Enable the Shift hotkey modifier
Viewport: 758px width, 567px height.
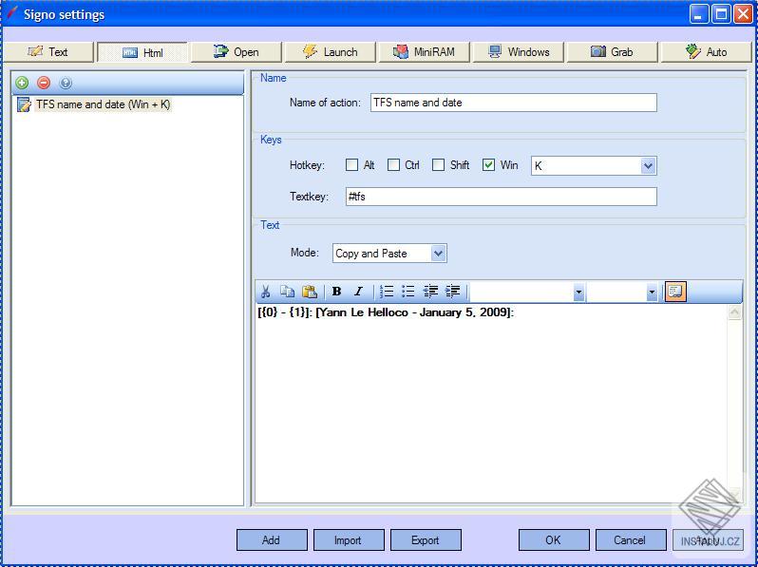tap(438, 165)
